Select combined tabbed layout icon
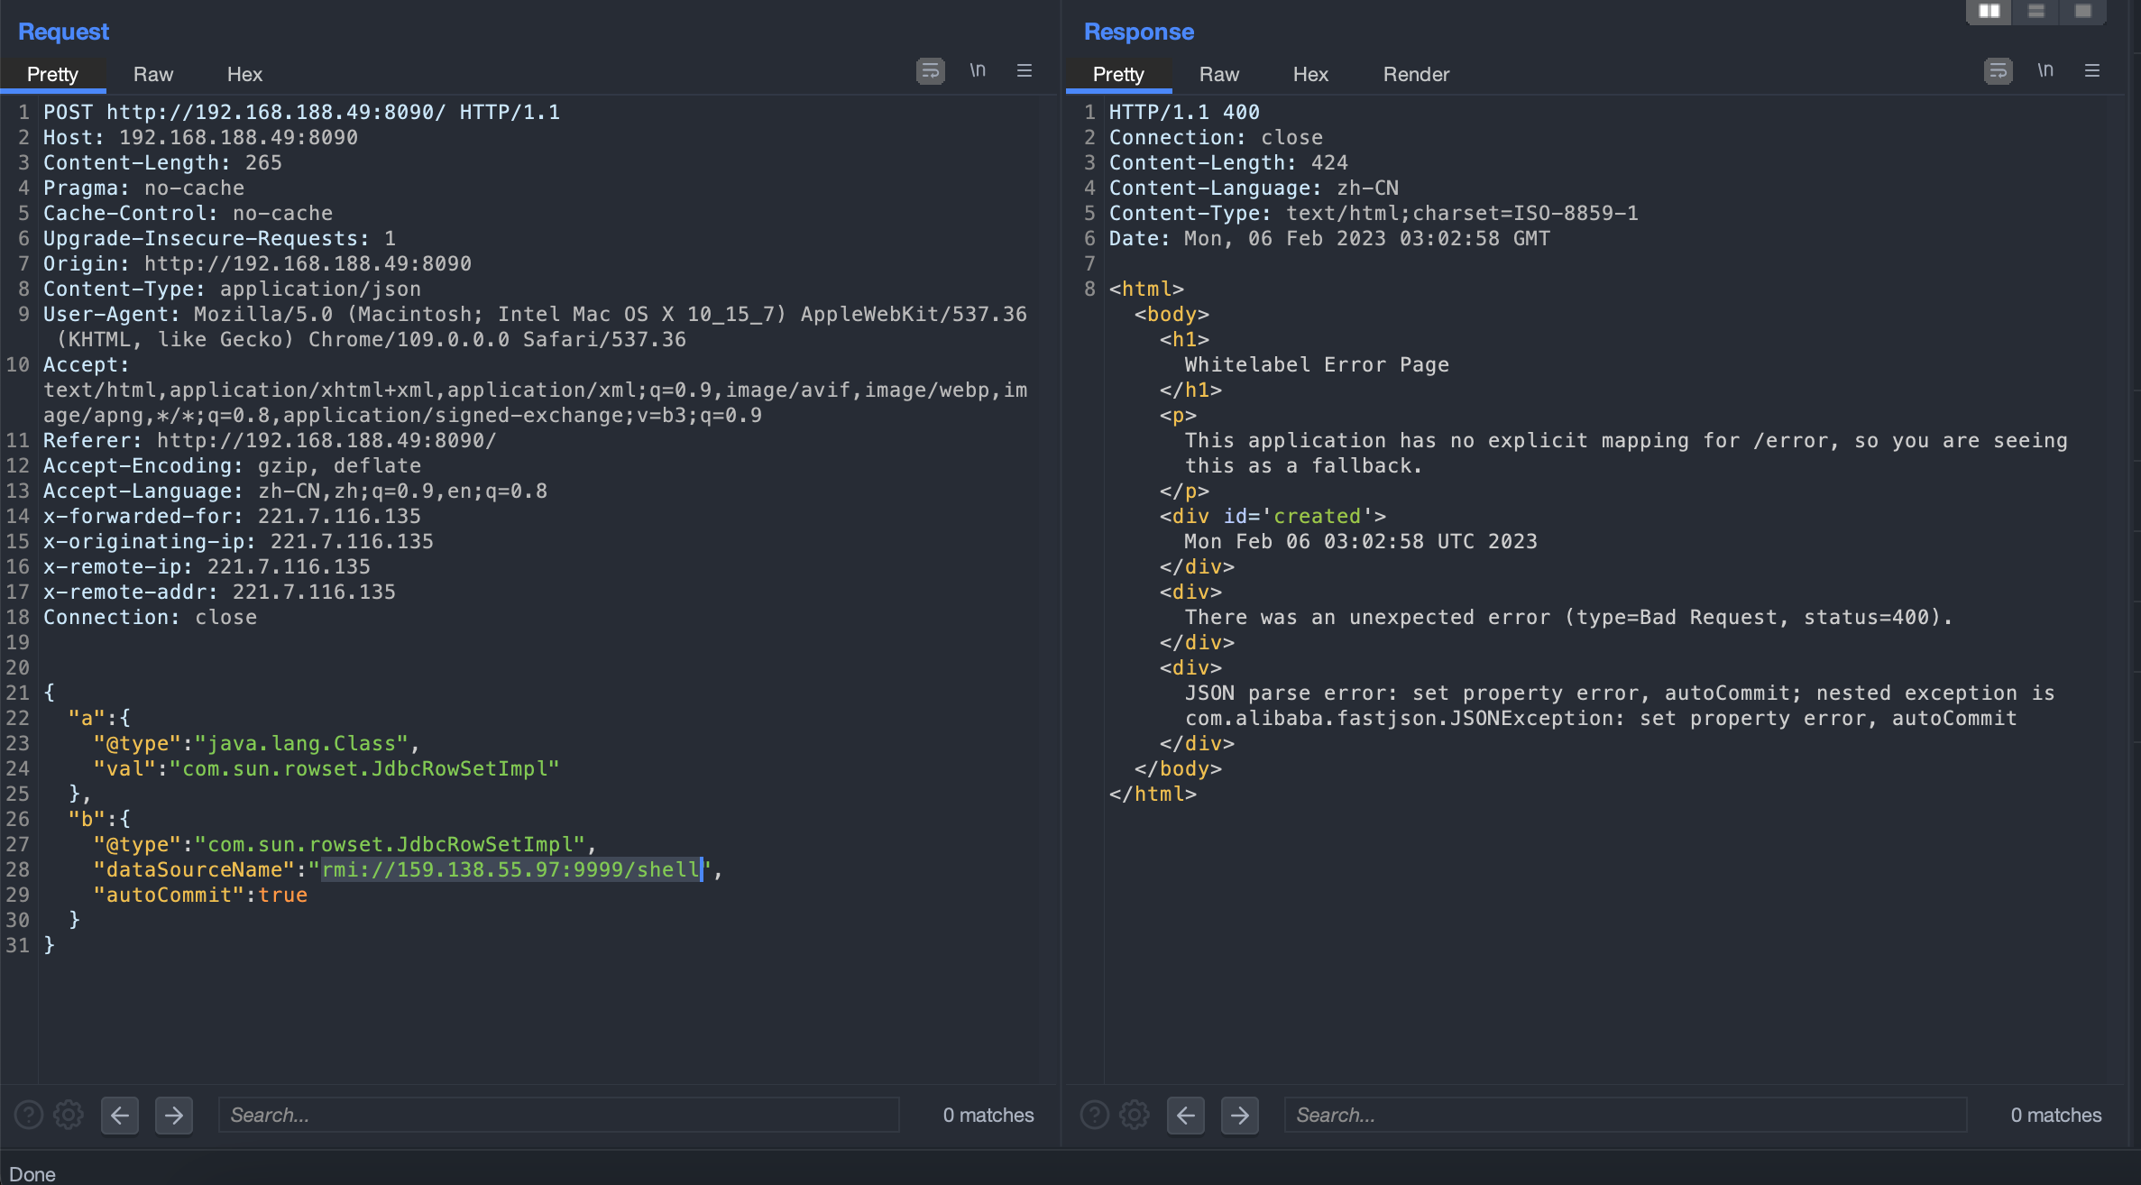Image resolution: width=2141 pixels, height=1185 pixels. pos(2083,11)
